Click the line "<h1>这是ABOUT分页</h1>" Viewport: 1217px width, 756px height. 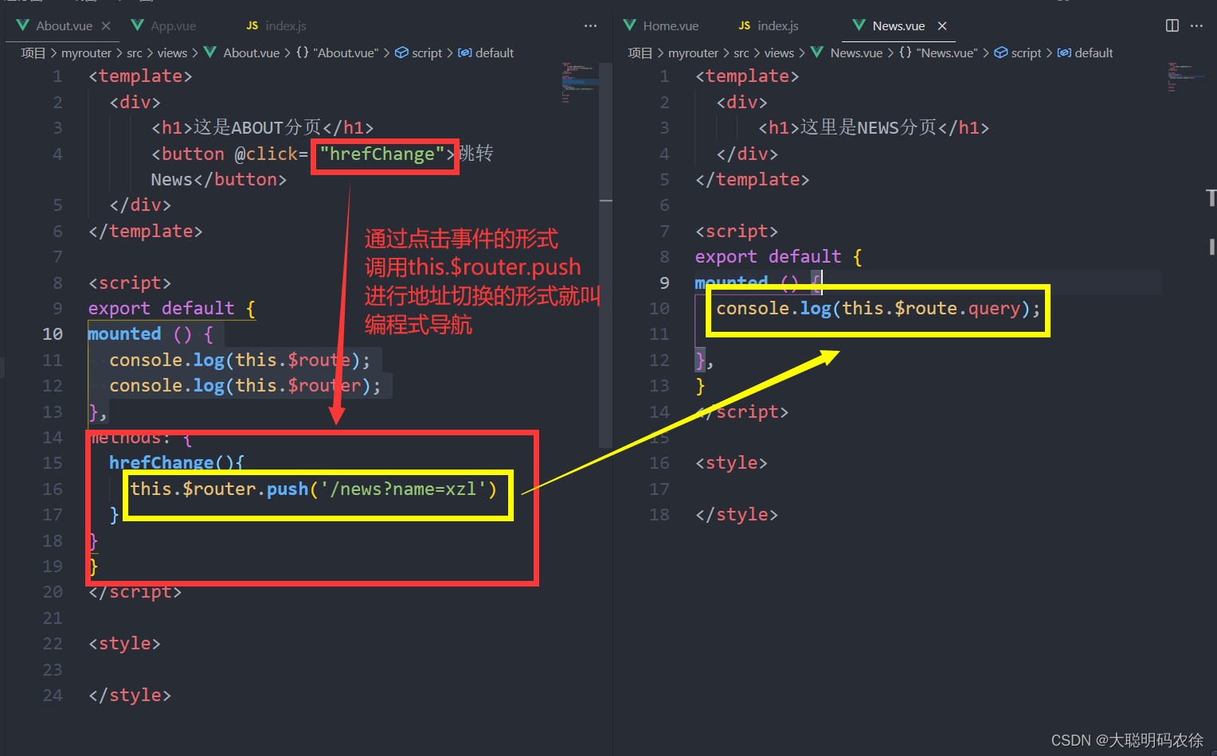[x=262, y=128]
